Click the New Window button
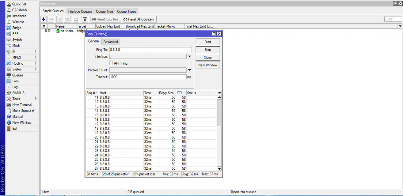The height and width of the screenshot is (196, 403). 208,65
